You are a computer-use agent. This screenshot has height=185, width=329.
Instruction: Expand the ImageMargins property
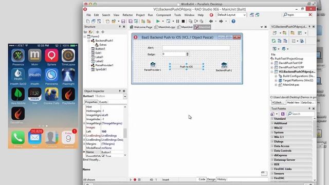point(84,123)
